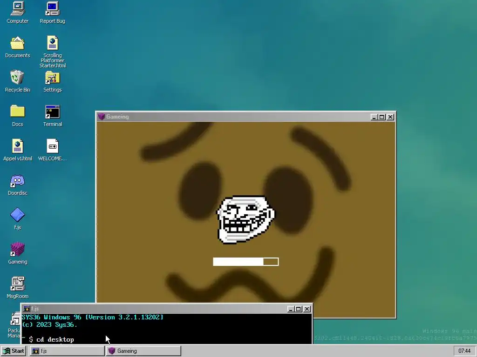This screenshot has width=477, height=357.
Task: Click the 'SYS36 Windows 96' version text
Action: [93, 317]
